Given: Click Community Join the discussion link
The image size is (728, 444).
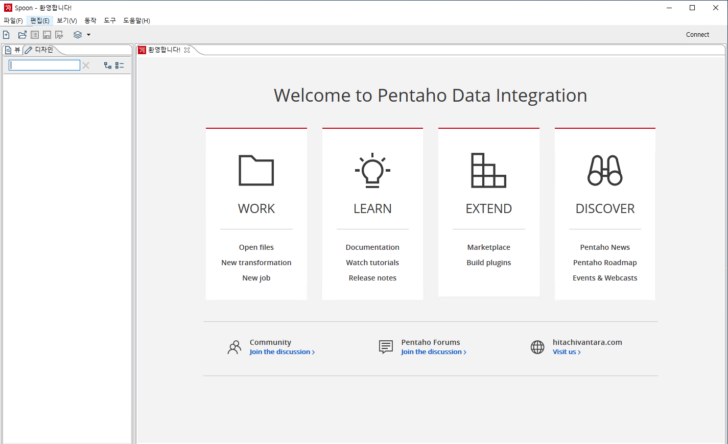Looking at the screenshot, I should coord(282,352).
